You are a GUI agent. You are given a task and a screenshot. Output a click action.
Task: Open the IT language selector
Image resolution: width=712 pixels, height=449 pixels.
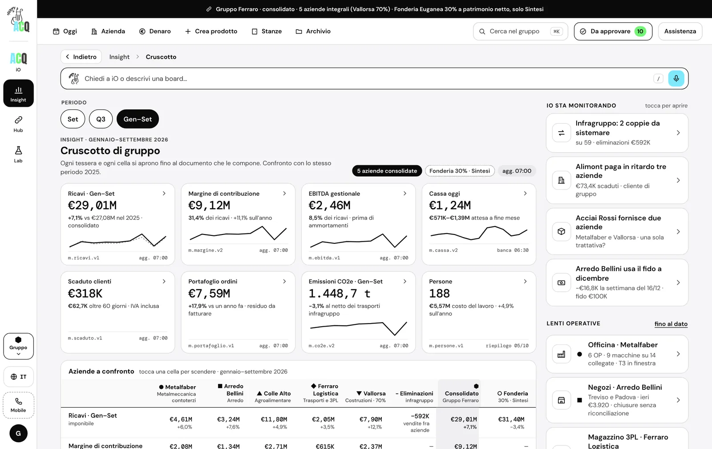coord(18,377)
